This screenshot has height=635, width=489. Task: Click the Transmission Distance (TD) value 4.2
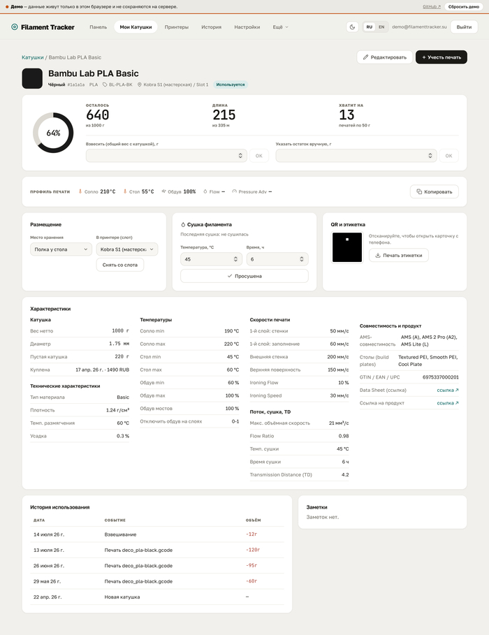click(x=345, y=474)
